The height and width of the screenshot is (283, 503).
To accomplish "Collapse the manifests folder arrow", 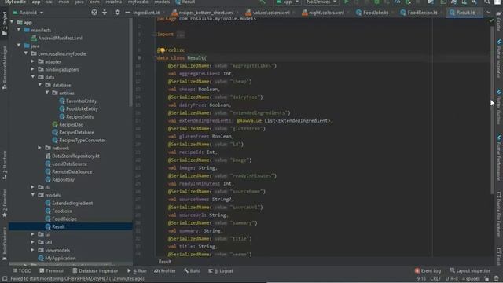I will click(x=19, y=30).
